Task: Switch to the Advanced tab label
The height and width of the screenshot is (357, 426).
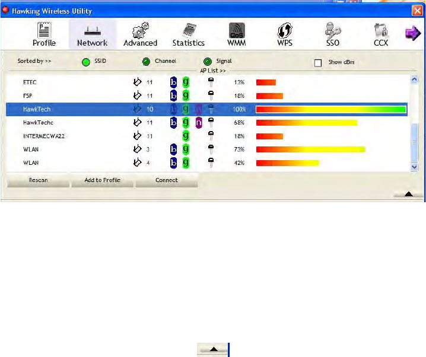Action: tap(141, 43)
